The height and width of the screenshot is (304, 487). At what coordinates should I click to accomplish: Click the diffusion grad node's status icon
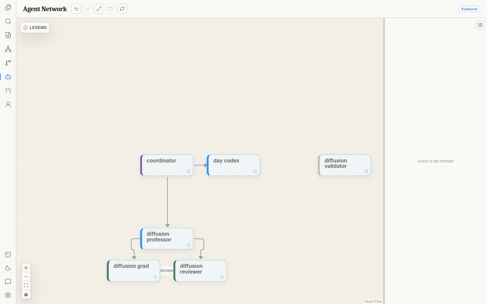point(155,277)
